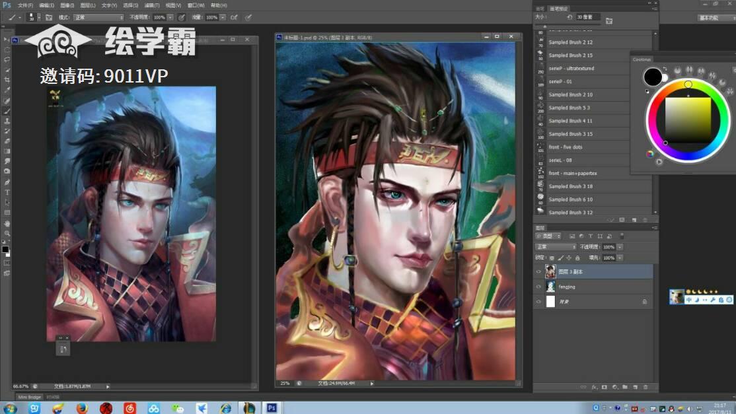Click the 图层 3 副本 layer thumbnail
The width and height of the screenshot is (736, 414).
550,271
